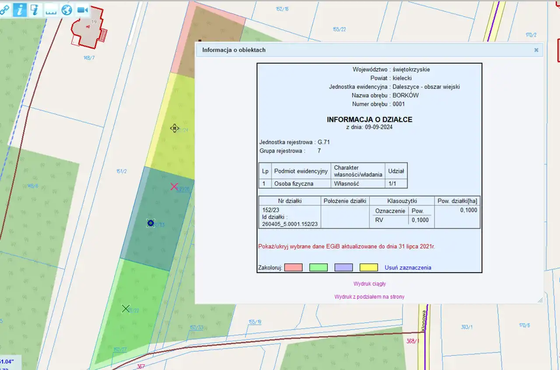The image size is (560, 370).
Task: Choose the green highlight color swatch
Action: (x=318, y=267)
